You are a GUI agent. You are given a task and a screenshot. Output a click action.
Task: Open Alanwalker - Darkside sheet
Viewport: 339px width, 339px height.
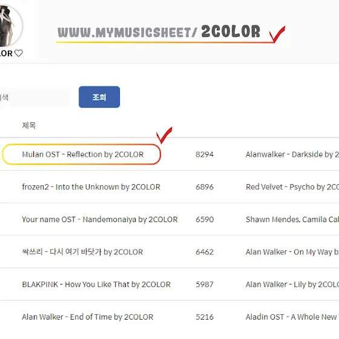292,154
